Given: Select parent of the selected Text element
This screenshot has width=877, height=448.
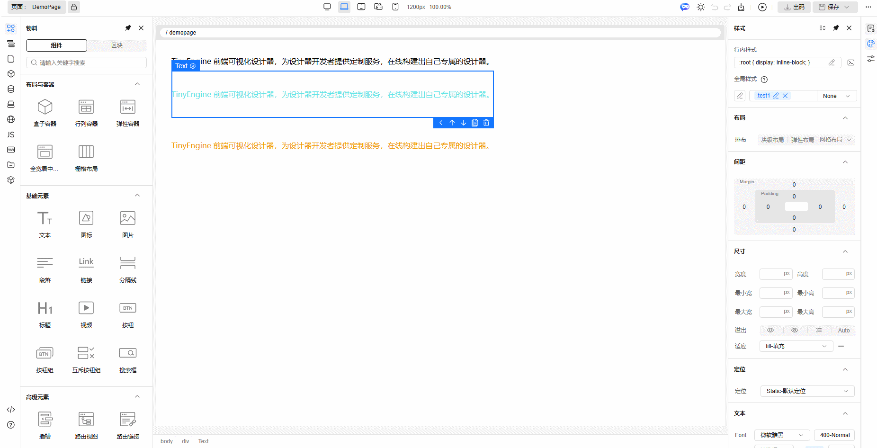Looking at the screenshot, I should [x=441, y=123].
